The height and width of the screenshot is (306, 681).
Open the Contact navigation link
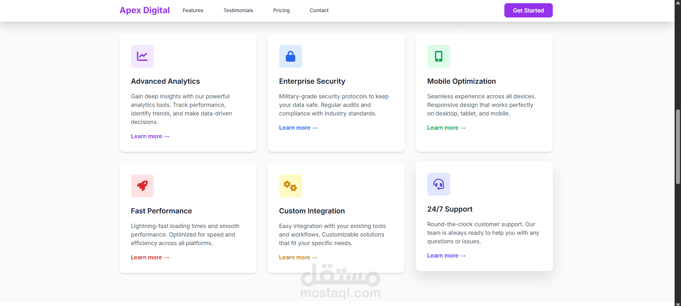click(319, 10)
